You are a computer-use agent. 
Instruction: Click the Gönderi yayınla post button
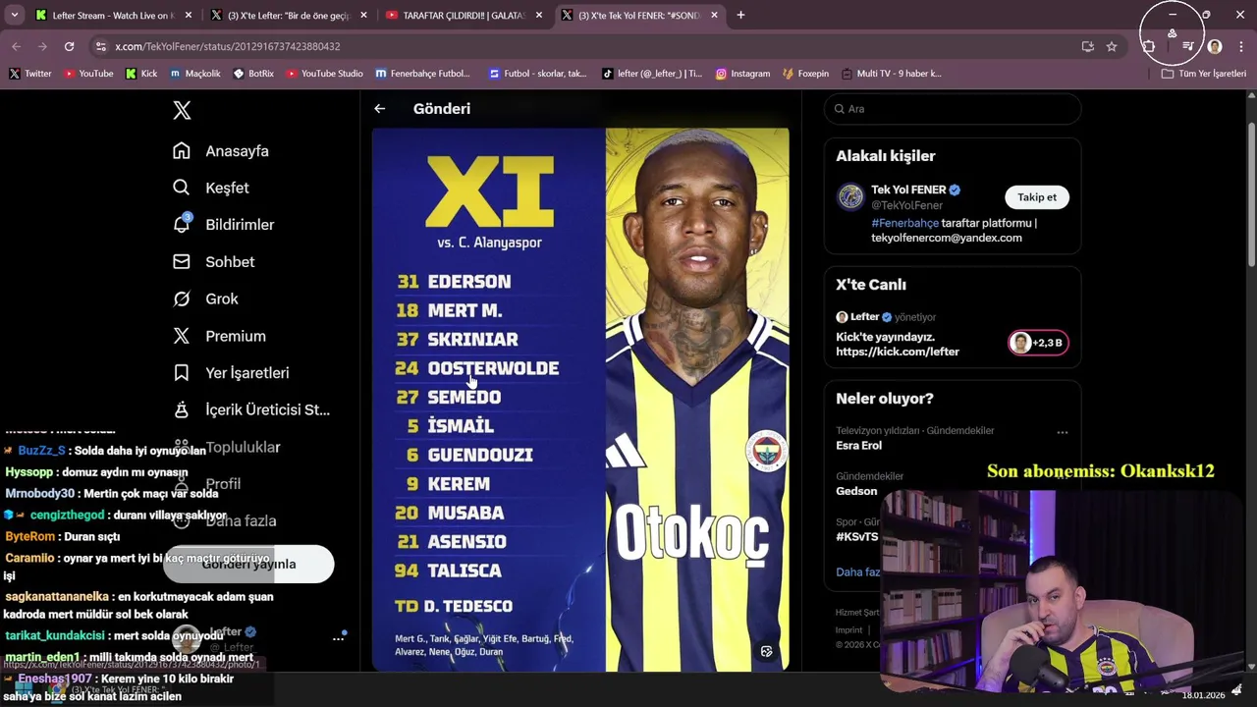point(248,564)
